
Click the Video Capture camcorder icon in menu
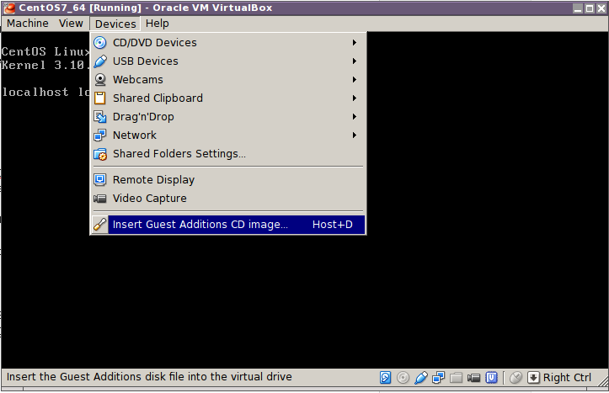(100, 199)
